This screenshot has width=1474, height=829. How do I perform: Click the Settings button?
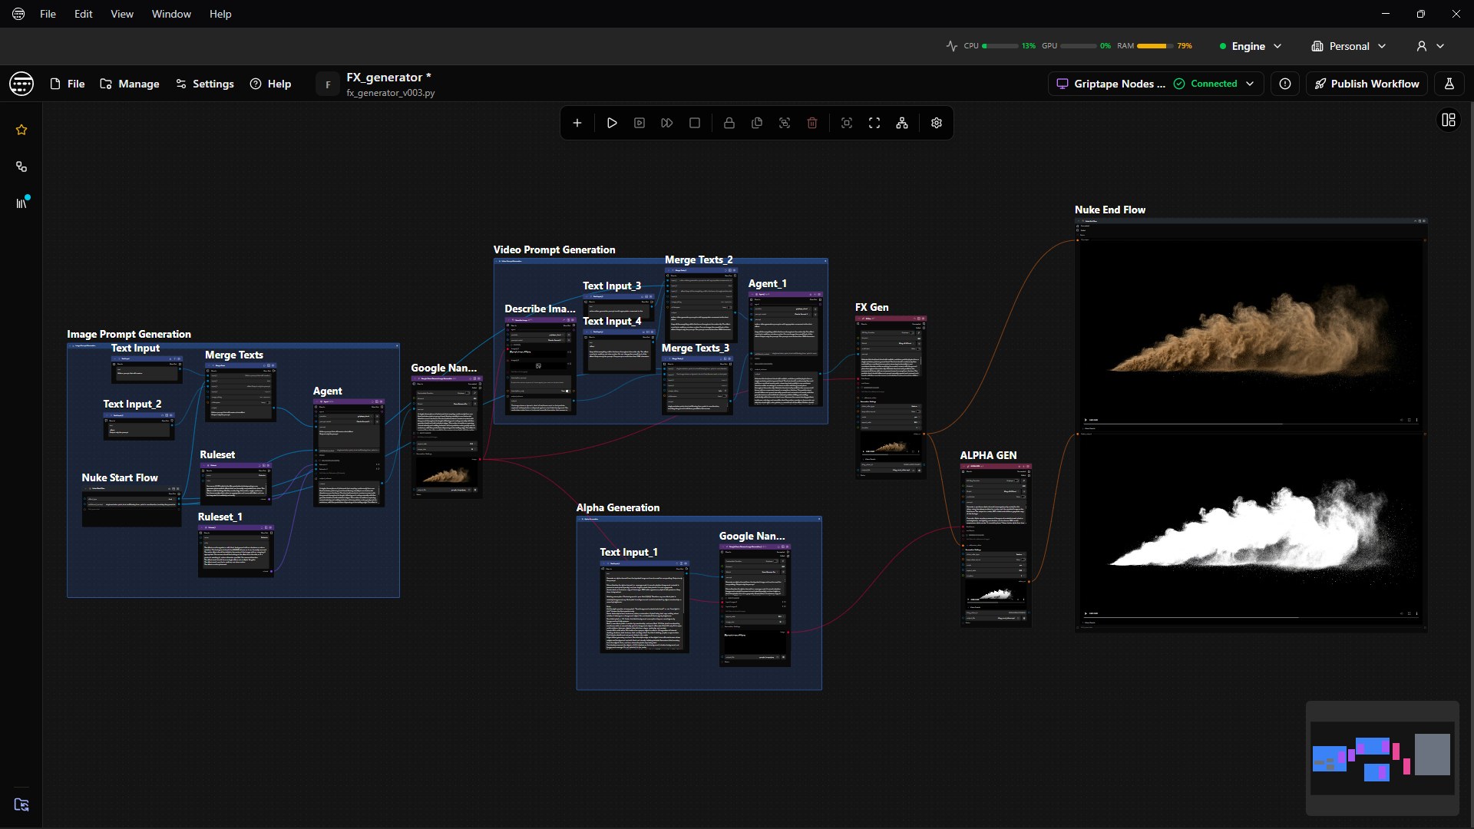205,84
